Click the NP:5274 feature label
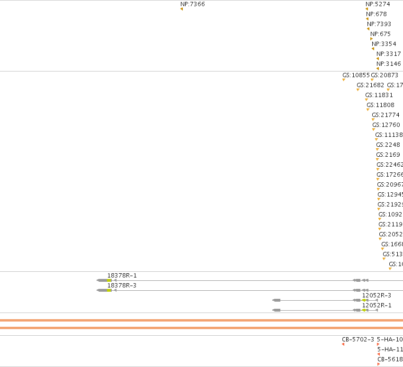403x367 pixels. click(x=377, y=4)
